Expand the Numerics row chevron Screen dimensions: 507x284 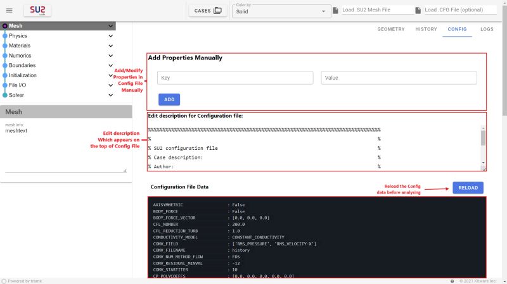point(110,56)
